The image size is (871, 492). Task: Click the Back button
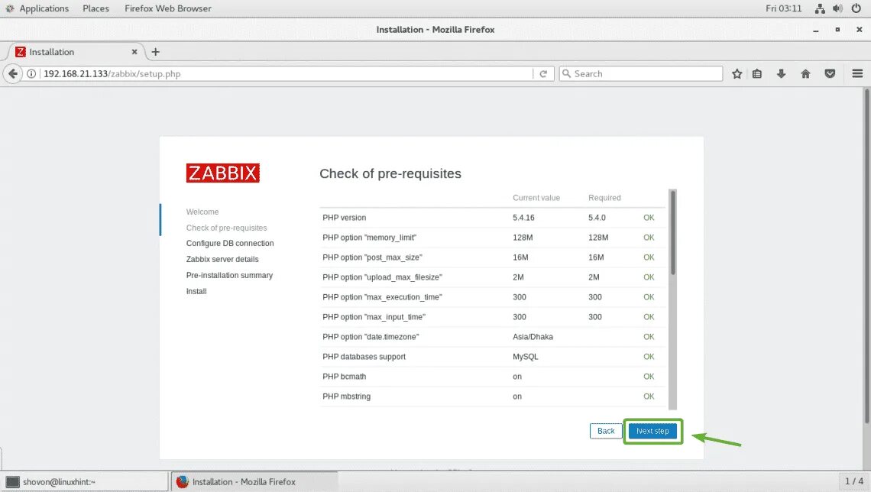point(605,431)
